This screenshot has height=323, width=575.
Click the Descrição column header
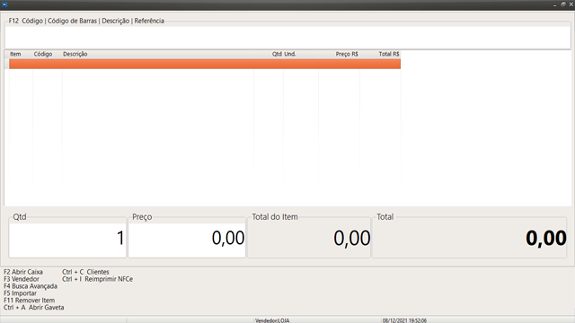[x=75, y=54]
